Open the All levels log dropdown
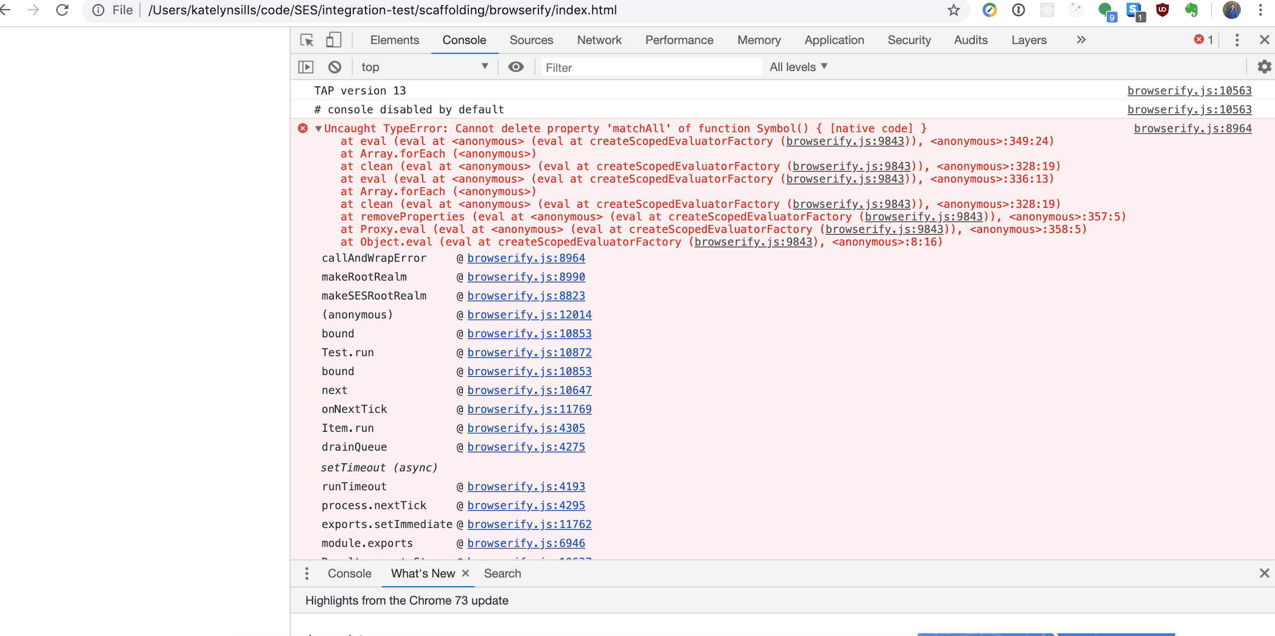 pyautogui.click(x=798, y=67)
